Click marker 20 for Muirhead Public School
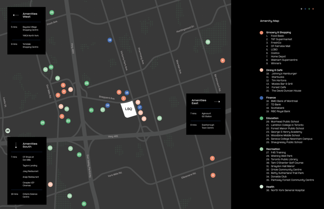This screenshot has width=324, height=209. point(87,83)
